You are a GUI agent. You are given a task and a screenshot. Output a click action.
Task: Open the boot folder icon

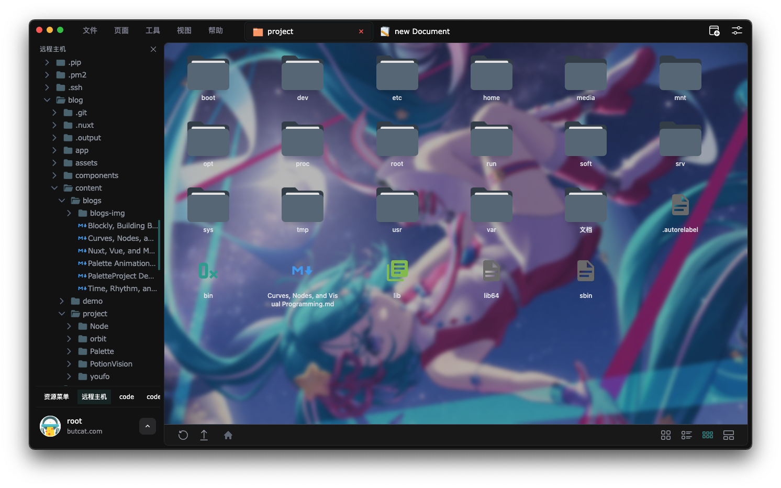point(208,73)
